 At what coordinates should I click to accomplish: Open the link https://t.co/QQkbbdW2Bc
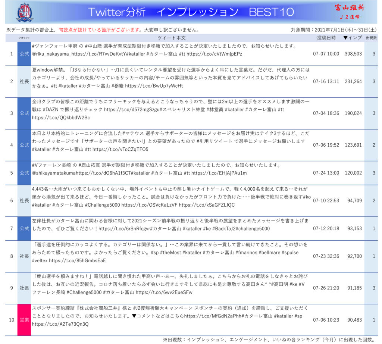[x=61, y=118]
